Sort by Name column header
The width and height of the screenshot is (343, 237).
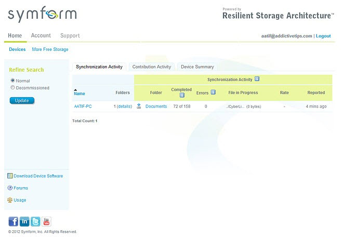coord(80,94)
